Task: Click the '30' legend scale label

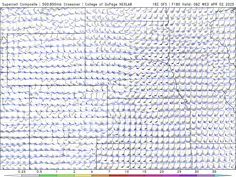Action: [196, 172]
